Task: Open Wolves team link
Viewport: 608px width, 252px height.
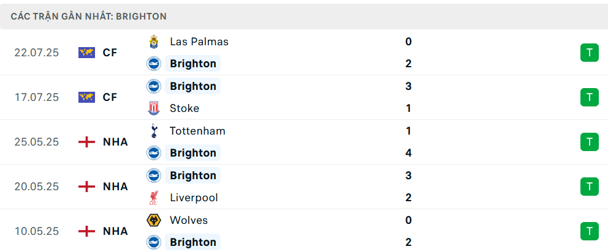Action: pyautogui.click(x=189, y=220)
